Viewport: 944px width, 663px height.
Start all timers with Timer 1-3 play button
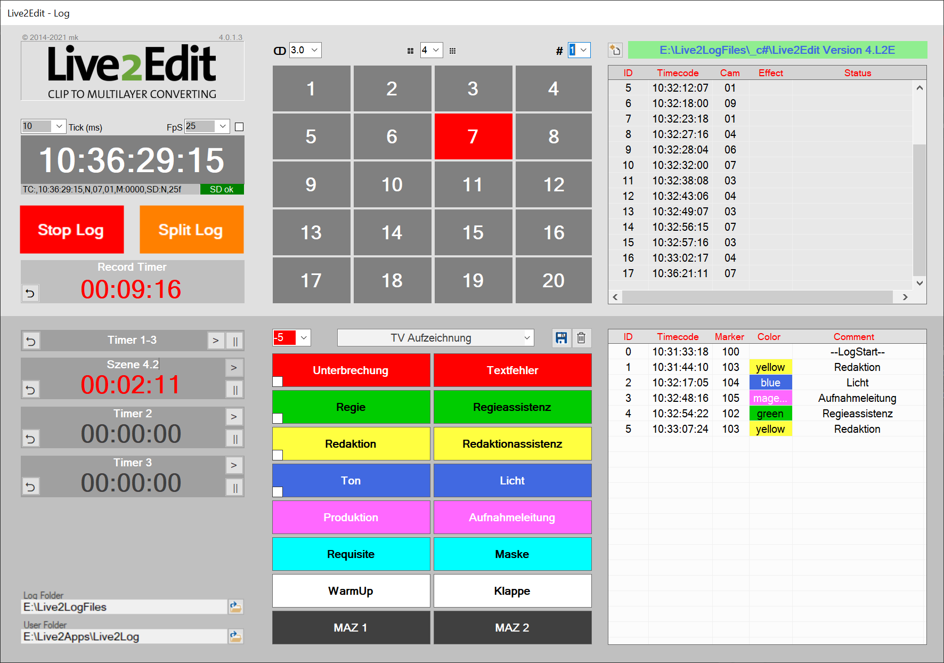point(216,341)
